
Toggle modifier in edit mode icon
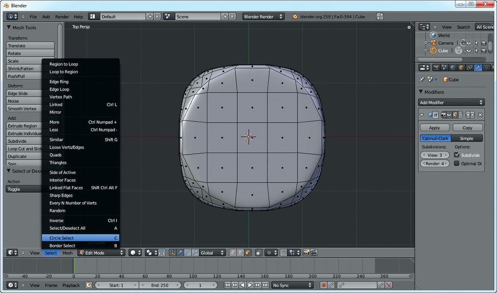[x=455, y=115]
